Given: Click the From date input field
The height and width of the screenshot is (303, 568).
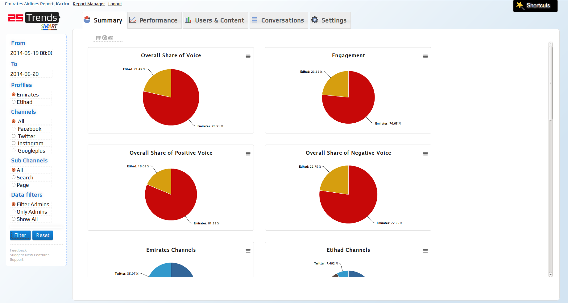Looking at the screenshot, I should pos(31,53).
